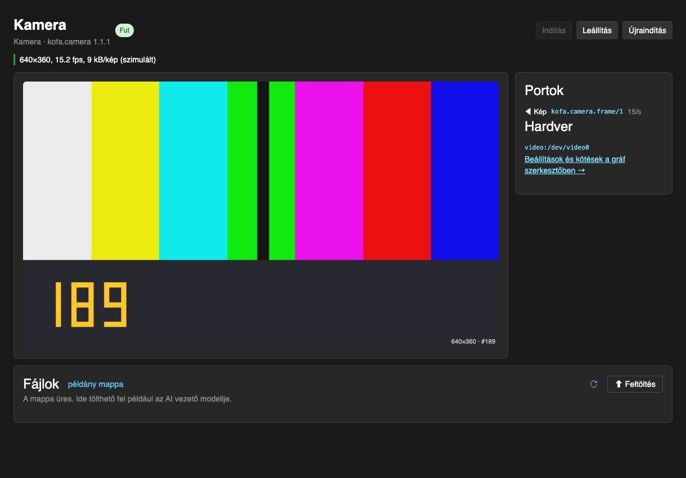This screenshot has width=686, height=478.
Task: Stop the camera with the Leállítás button
Action: click(x=597, y=30)
